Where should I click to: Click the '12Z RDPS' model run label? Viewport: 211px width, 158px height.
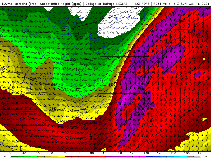coord(142,4)
